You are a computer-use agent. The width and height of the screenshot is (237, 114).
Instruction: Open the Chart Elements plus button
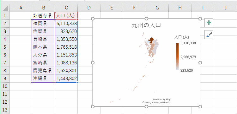click(209, 23)
